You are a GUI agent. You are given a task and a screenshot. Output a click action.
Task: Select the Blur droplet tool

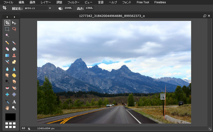click(x=7, y=69)
